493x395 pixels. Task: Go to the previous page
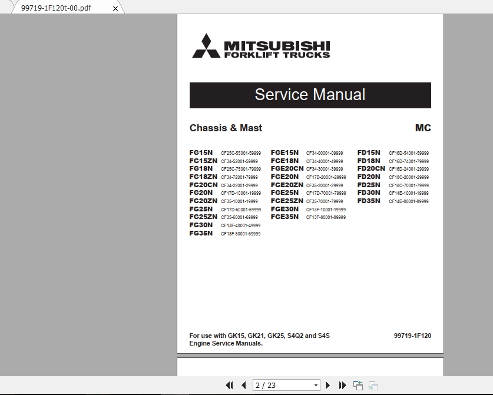pos(243,384)
